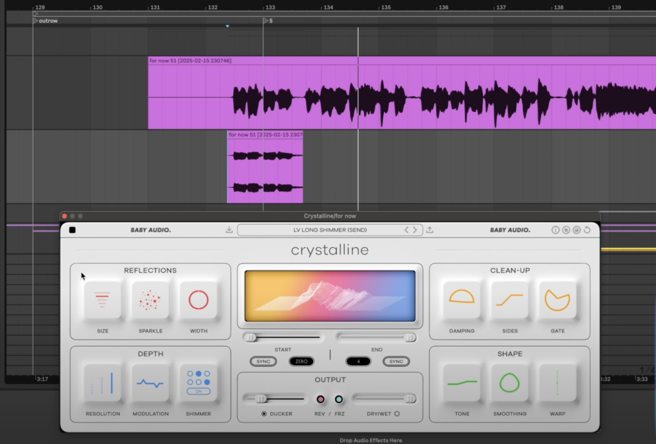Screen dimensions: 656x444
Task: Click the Size knob in Reflections
Action: pyautogui.click(x=102, y=300)
